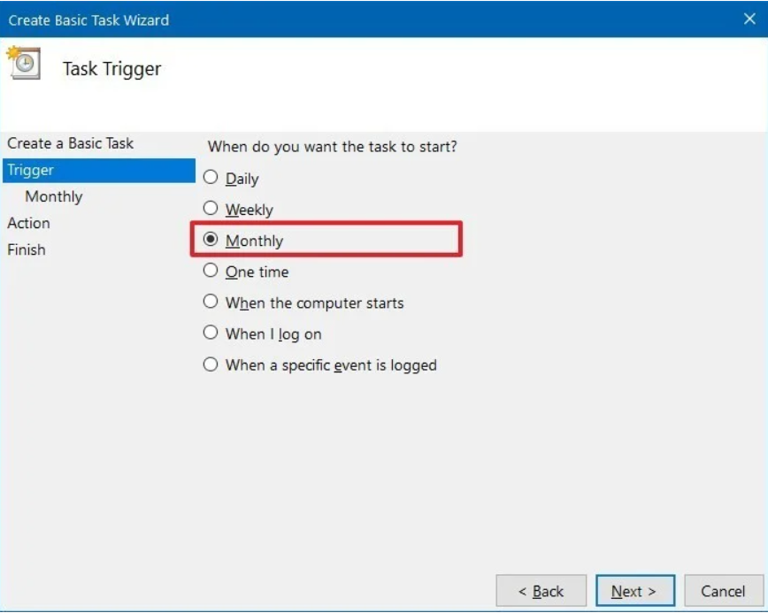Image resolution: width=768 pixels, height=613 pixels.
Task: Pick the One time trigger option
Action: click(211, 271)
